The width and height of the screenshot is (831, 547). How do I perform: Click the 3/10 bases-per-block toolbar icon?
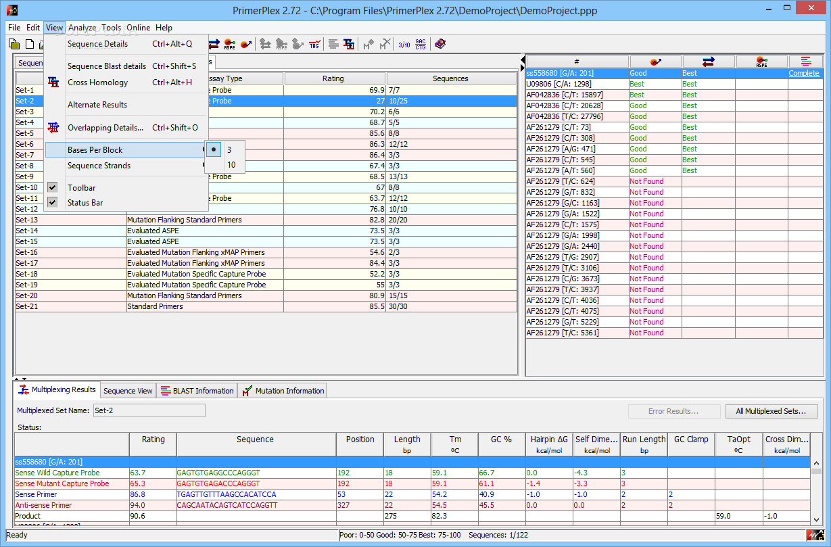point(404,44)
